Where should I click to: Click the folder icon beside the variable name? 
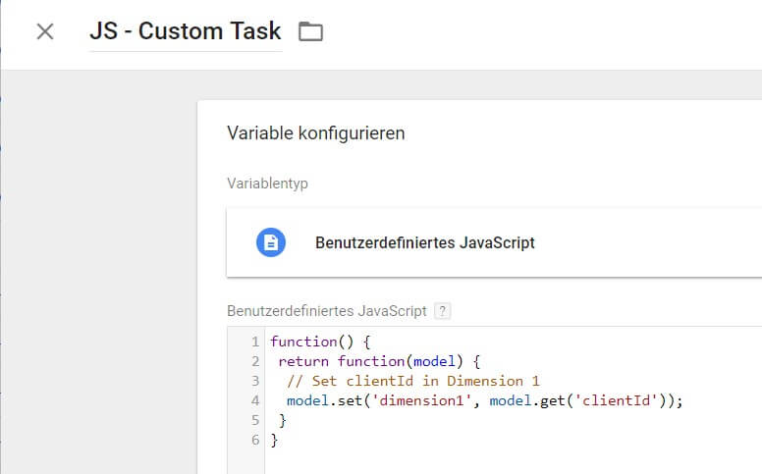pyautogui.click(x=310, y=31)
